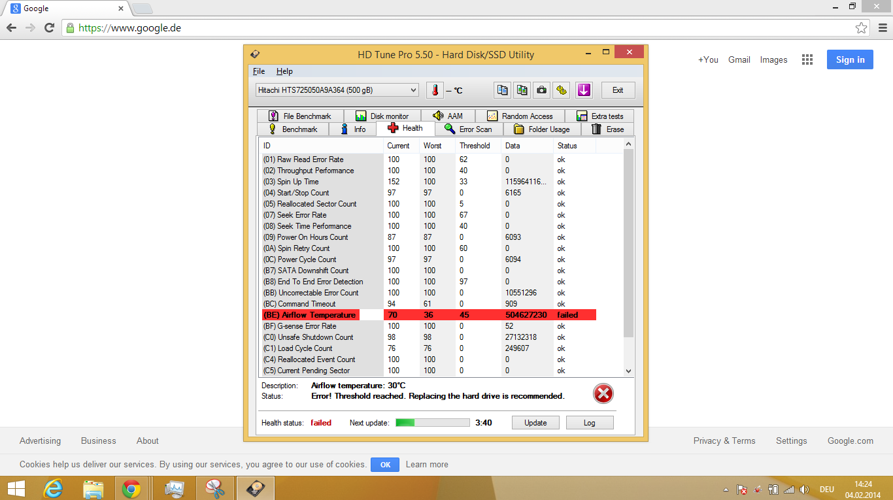Click the monitor app taskbar icon
Viewport: 893px width, 500px height.
(175, 488)
